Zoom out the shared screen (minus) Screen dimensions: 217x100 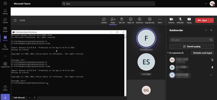(29, 97)
